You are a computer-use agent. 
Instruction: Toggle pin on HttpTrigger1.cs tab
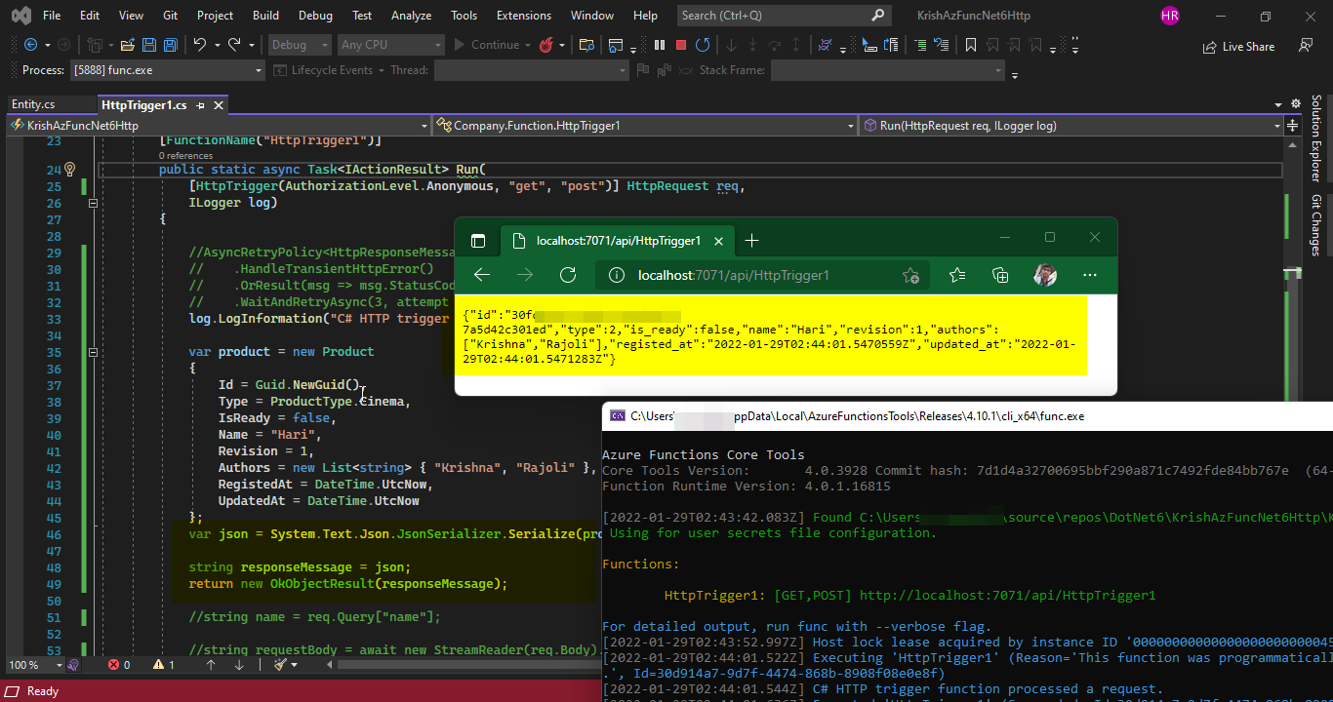[200, 105]
